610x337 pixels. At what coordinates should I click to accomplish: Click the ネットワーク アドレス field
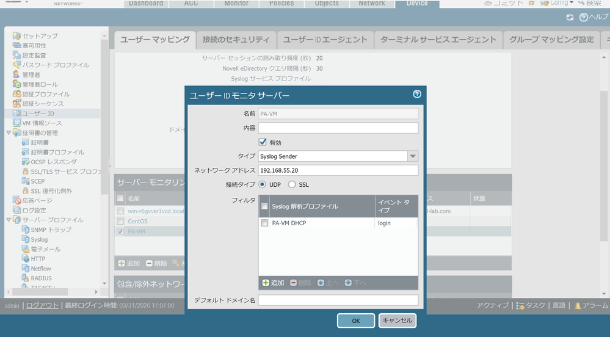point(338,170)
